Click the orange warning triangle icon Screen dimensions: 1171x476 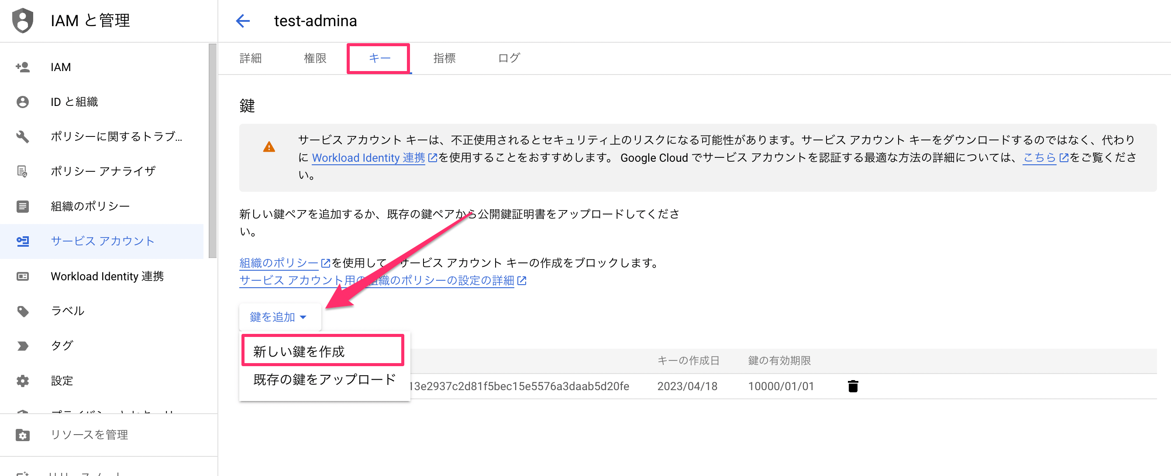click(x=269, y=146)
